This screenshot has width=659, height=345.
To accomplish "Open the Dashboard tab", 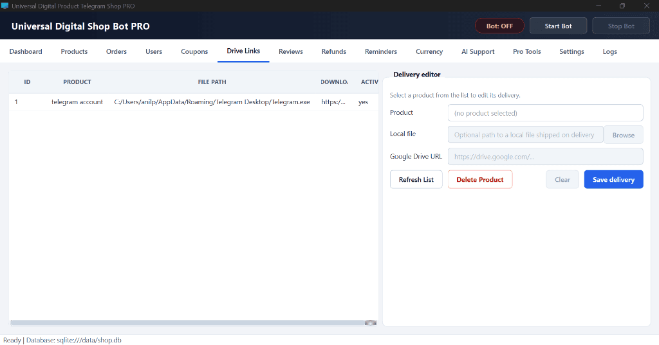I will pos(26,51).
